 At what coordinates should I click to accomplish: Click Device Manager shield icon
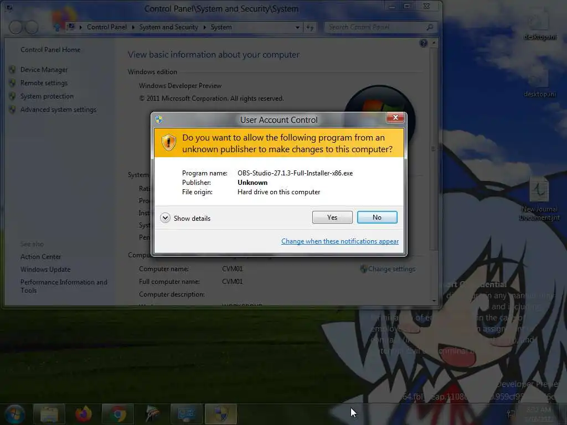click(12, 69)
